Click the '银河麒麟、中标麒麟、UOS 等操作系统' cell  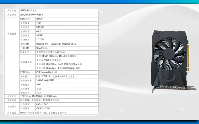(x=40, y=100)
